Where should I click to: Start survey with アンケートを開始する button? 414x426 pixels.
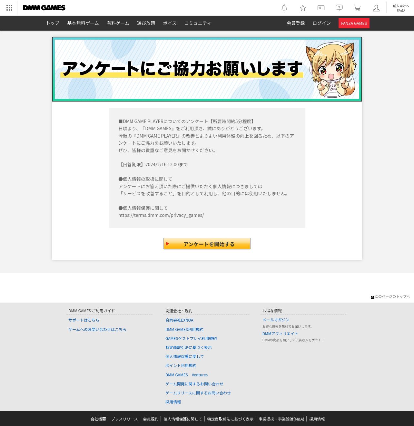(x=207, y=244)
